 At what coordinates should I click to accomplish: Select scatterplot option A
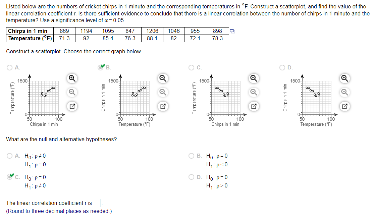pos(9,67)
